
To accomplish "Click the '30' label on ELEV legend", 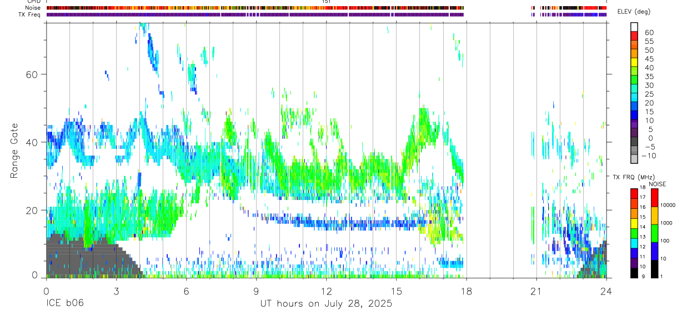I will click(x=649, y=86).
